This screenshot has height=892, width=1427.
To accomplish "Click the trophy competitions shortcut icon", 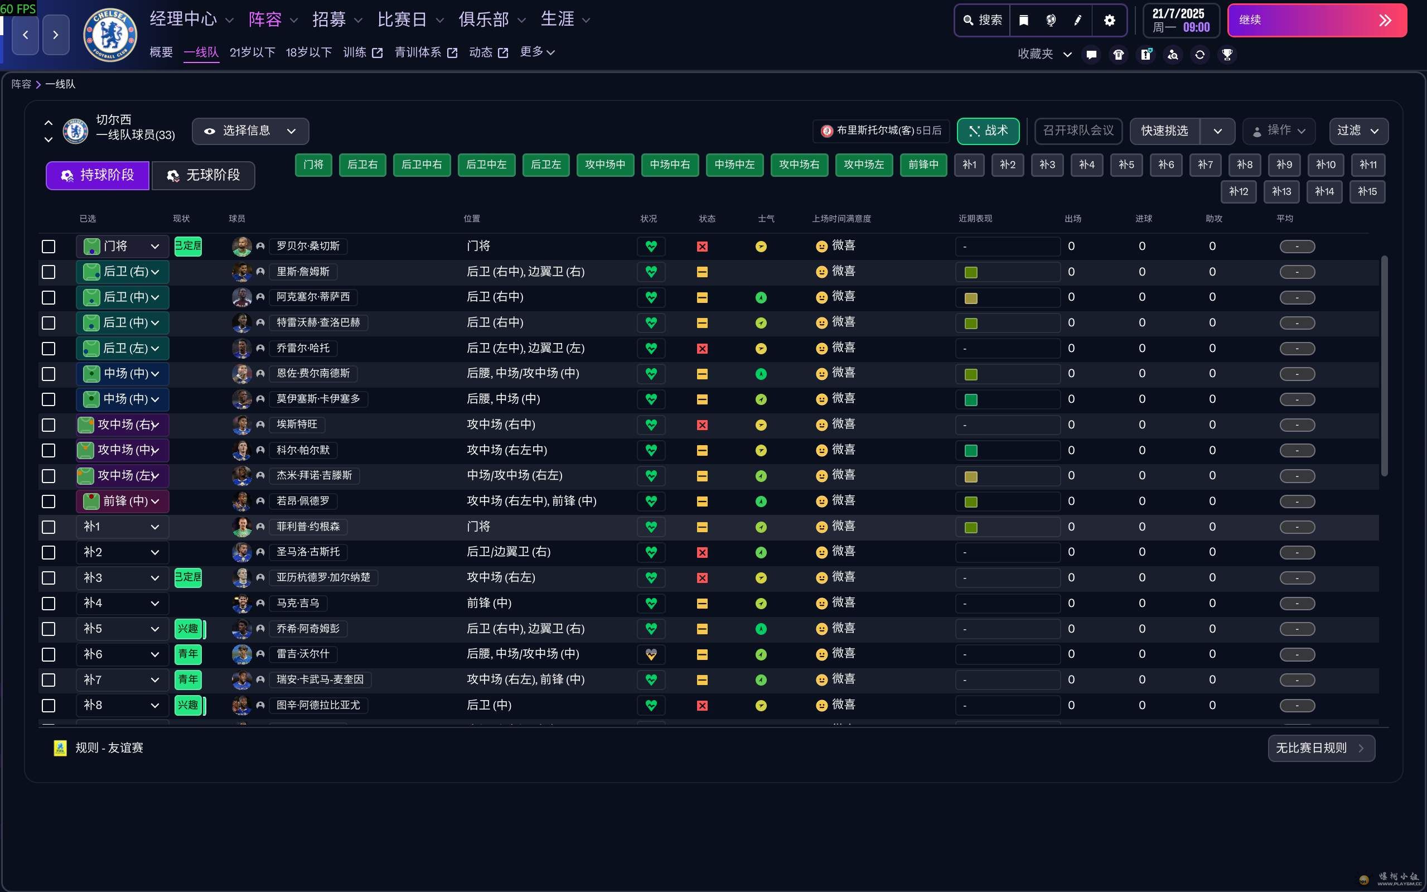I will 1227,54.
